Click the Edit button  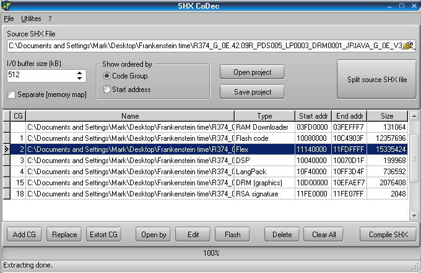193,235
